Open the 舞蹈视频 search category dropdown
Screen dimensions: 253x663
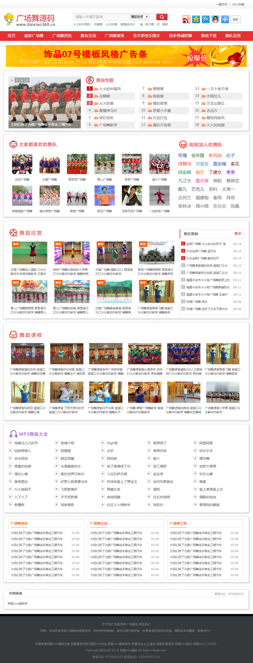140,17
